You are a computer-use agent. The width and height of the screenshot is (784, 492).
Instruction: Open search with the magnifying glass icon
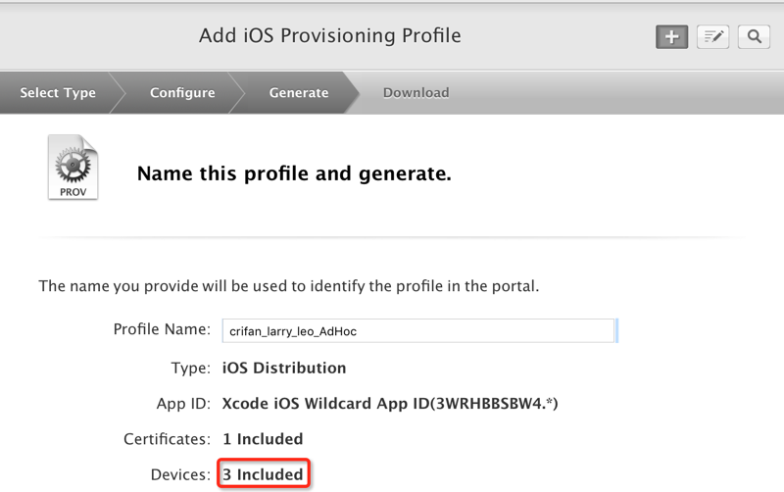tap(754, 37)
